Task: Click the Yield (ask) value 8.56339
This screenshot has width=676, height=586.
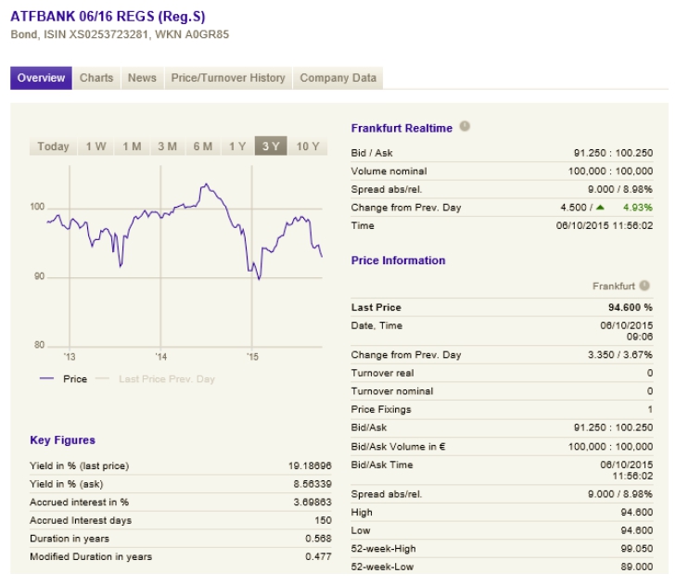Action: click(312, 484)
